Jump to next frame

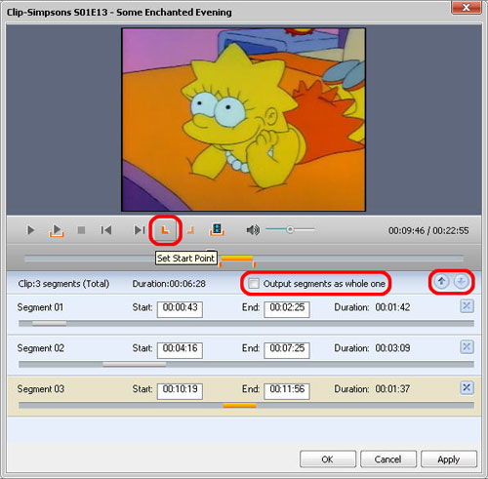[140, 230]
